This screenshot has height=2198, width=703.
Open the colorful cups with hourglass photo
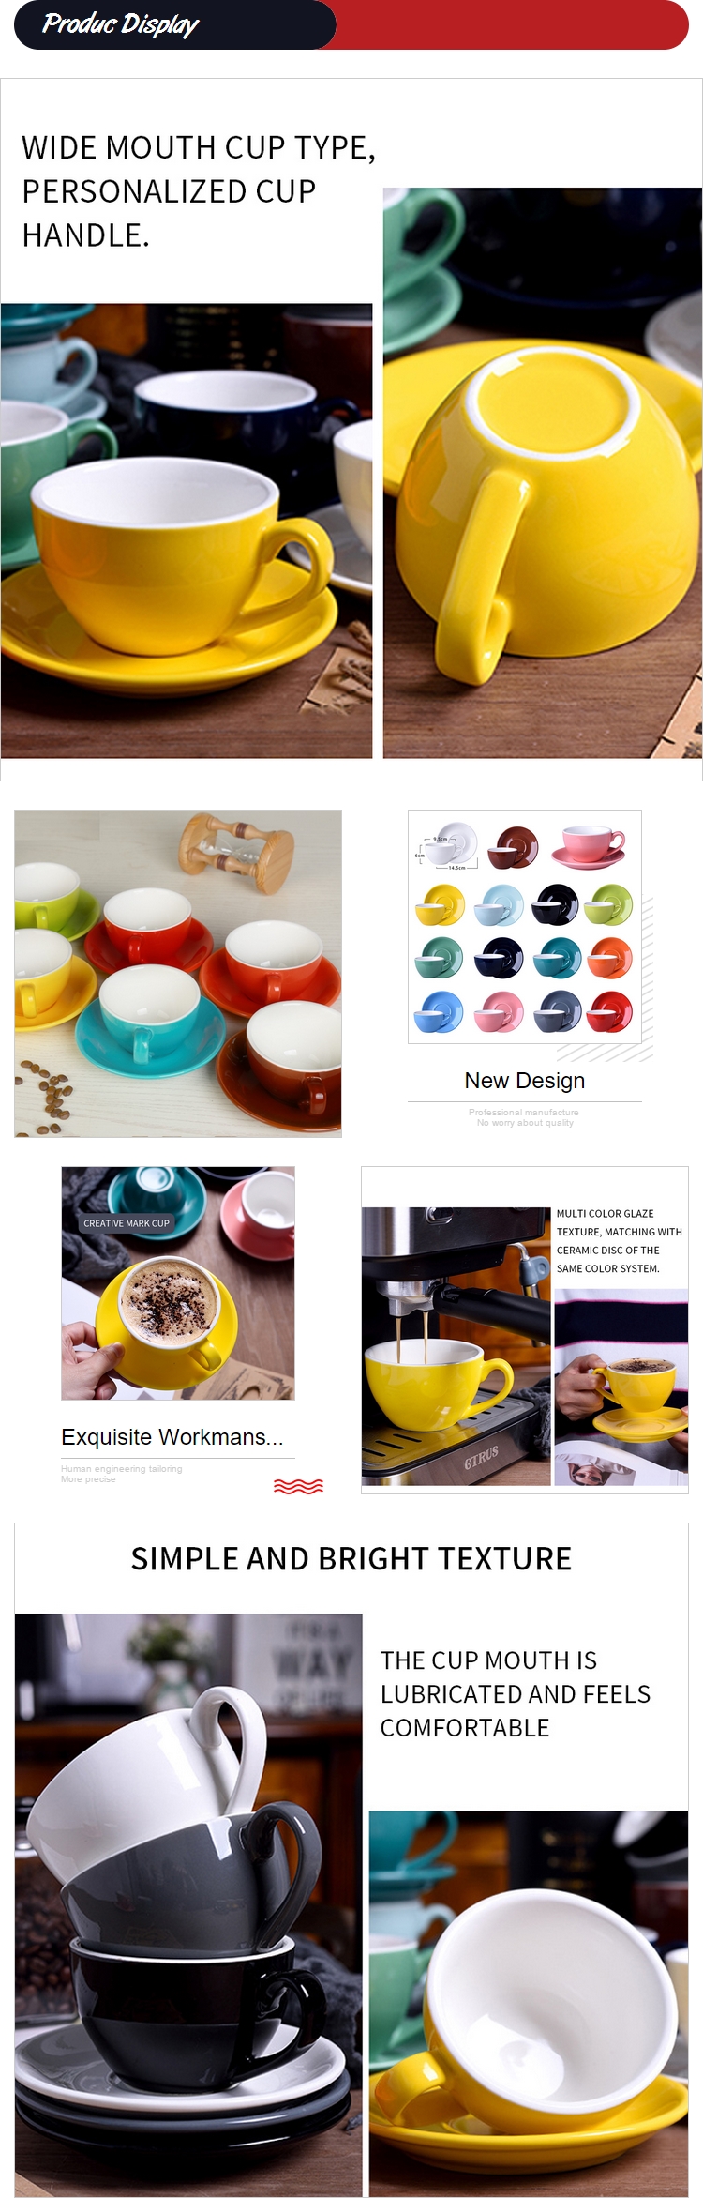(x=178, y=974)
